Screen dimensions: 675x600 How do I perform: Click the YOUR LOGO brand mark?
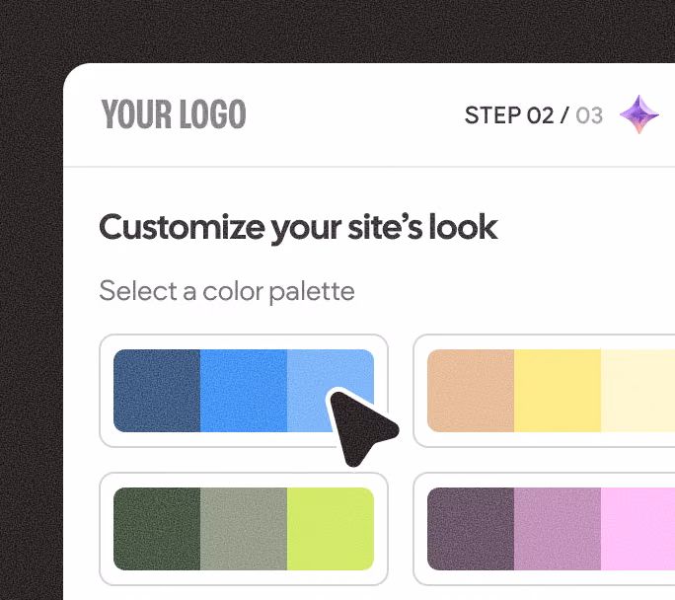coord(174,115)
